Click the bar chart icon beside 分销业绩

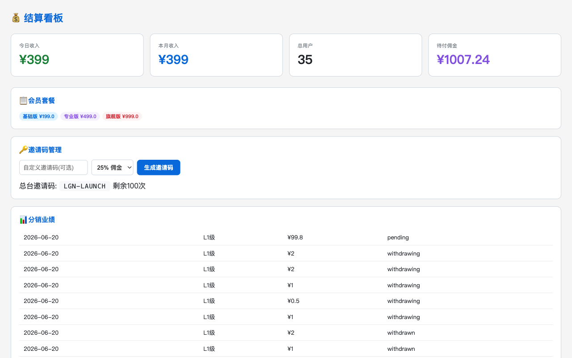click(23, 220)
